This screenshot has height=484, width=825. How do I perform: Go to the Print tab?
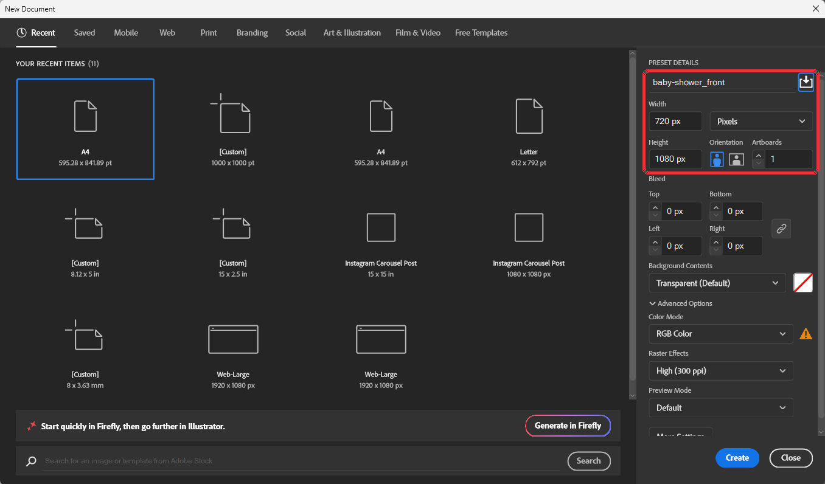209,33
